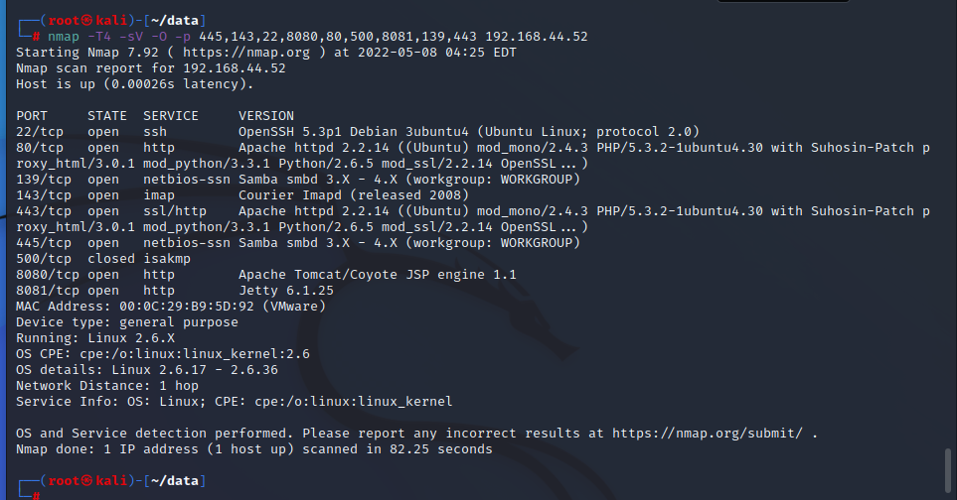
Task: Click the Nmap done summary line
Action: pos(253,448)
